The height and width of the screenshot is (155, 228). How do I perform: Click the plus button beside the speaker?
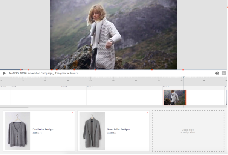[x=224, y=73]
